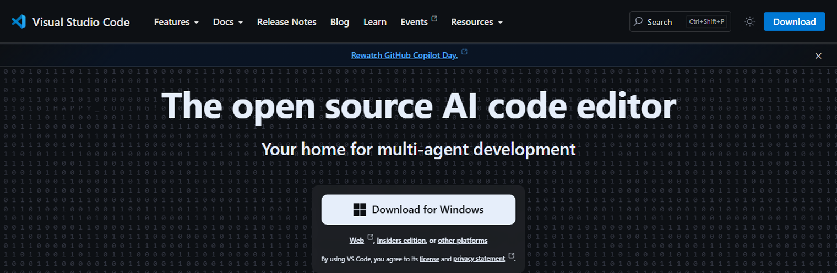837x273 pixels.
Task: Open the Insiders edition link
Action: pyautogui.click(x=401, y=241)
